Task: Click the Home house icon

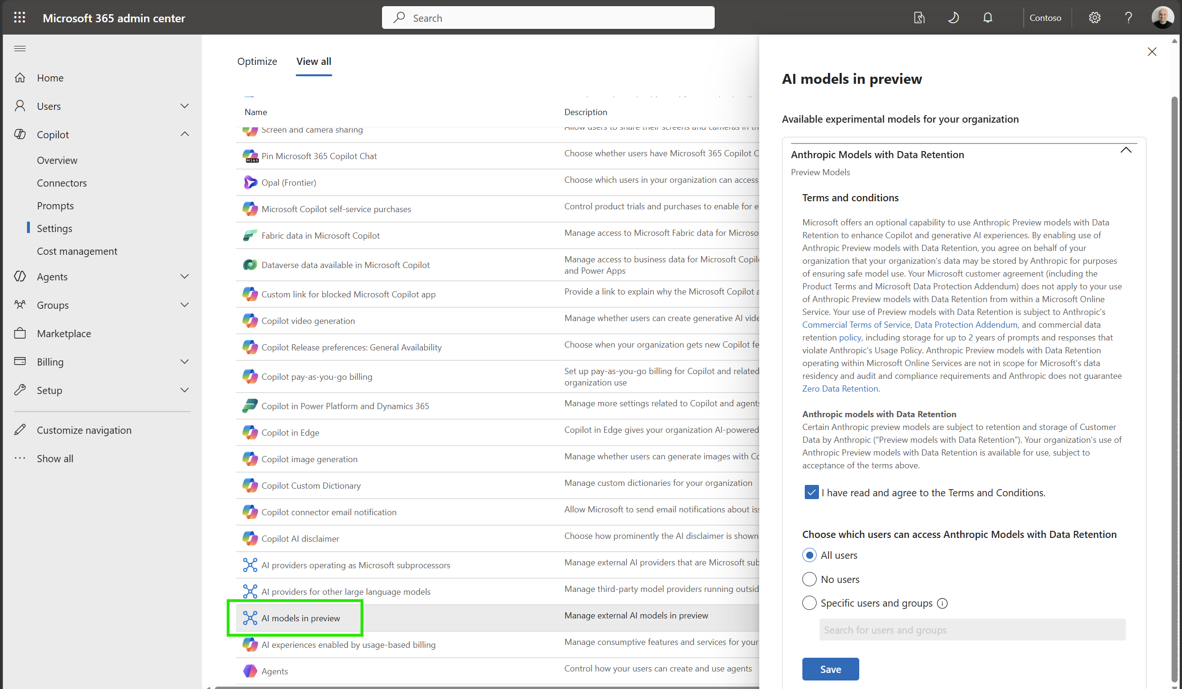Action: click(x=20, y=78)
